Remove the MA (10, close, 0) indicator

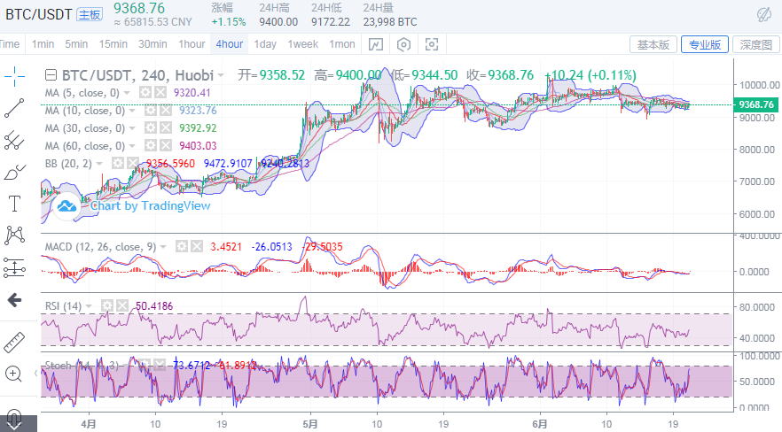[x=166, y=111]
